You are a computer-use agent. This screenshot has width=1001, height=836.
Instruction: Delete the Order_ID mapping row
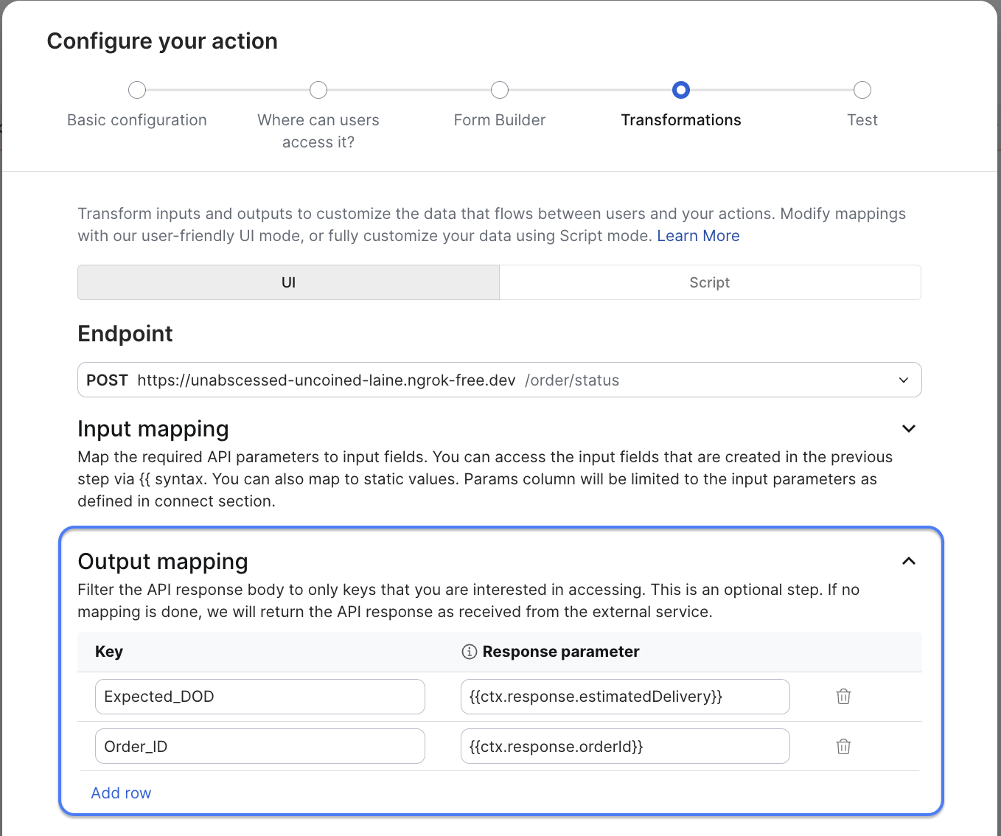843,747
